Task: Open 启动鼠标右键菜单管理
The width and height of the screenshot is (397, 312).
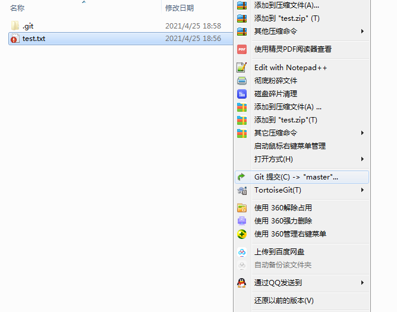Action: (x=303, y=146)
